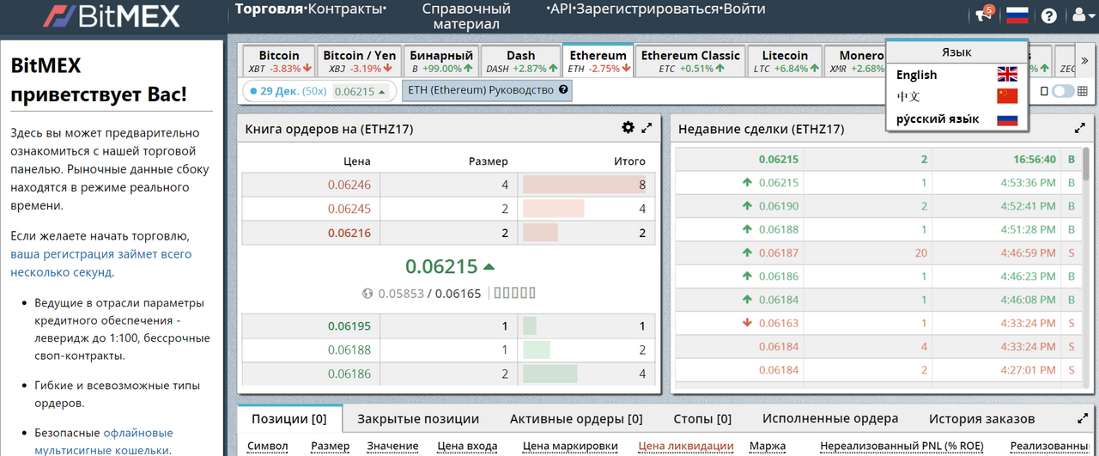Expand the positions panel fullscreen
The image size is (1099, 456).
click(1081, 418)
